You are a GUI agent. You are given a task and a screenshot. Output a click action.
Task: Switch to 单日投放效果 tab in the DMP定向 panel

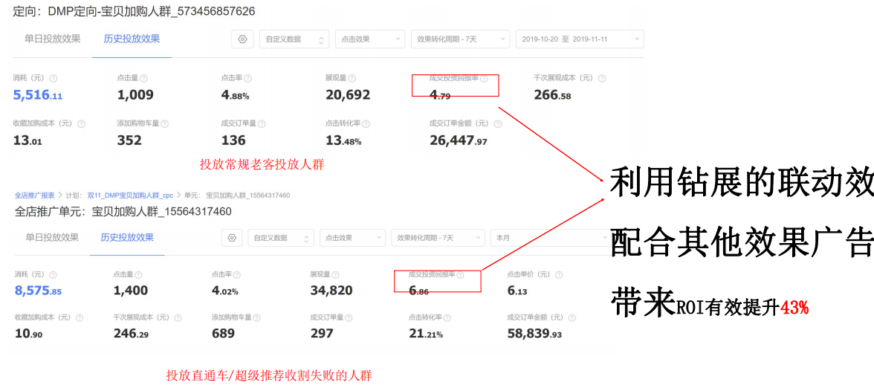(x=53, y=39)
